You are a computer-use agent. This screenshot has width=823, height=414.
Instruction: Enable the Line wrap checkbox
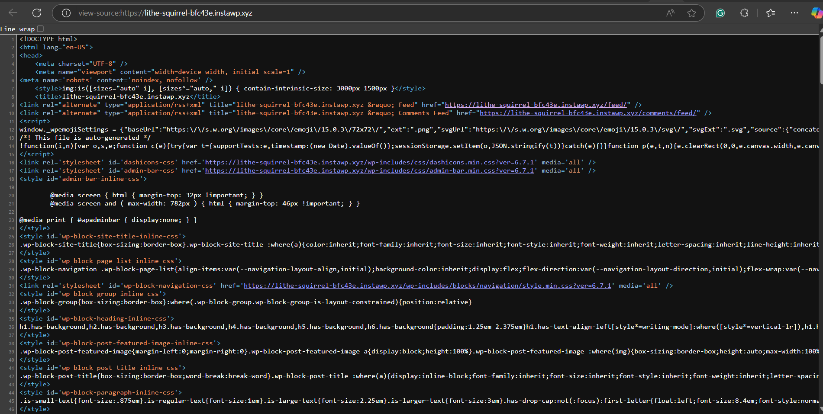point(41,29)
